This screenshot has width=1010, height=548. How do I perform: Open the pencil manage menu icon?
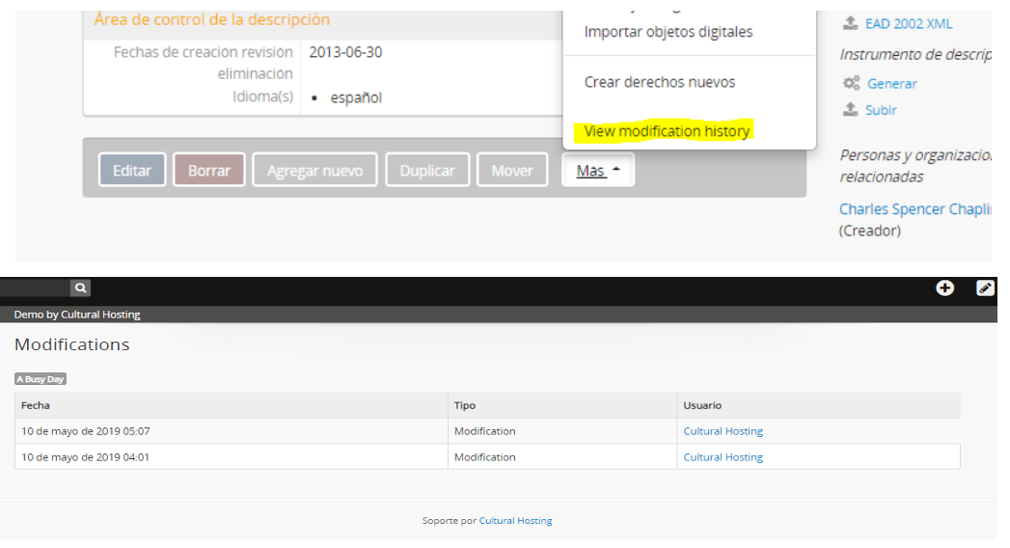[x=985, y=288]
